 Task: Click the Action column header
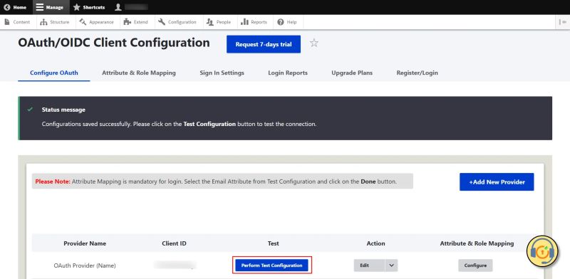(375, 243)
